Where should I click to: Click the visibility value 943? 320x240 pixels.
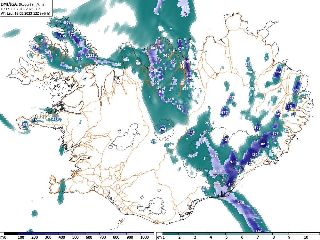click(x=252, y=72)
